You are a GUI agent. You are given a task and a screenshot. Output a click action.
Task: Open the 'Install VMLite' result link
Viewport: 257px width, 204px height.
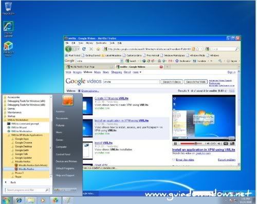[x=103, y=143]
